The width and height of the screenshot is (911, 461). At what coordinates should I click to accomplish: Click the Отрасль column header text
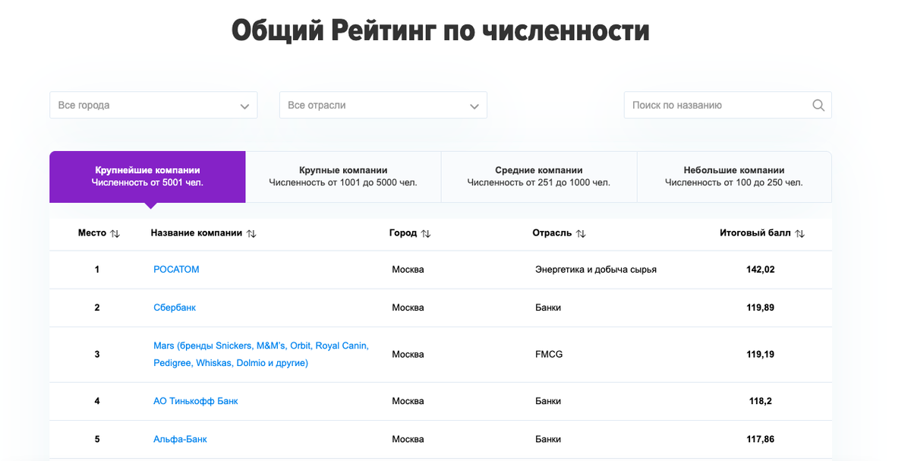click(x=552, y=233)
